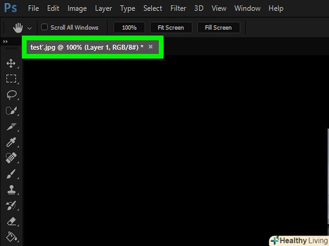This screenshot has height=246, width=329.
Task: Open the File menu
Action: pos(33,9)
